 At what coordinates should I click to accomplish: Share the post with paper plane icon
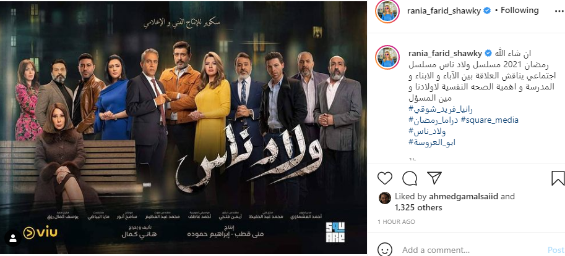[x=434, y=178]
